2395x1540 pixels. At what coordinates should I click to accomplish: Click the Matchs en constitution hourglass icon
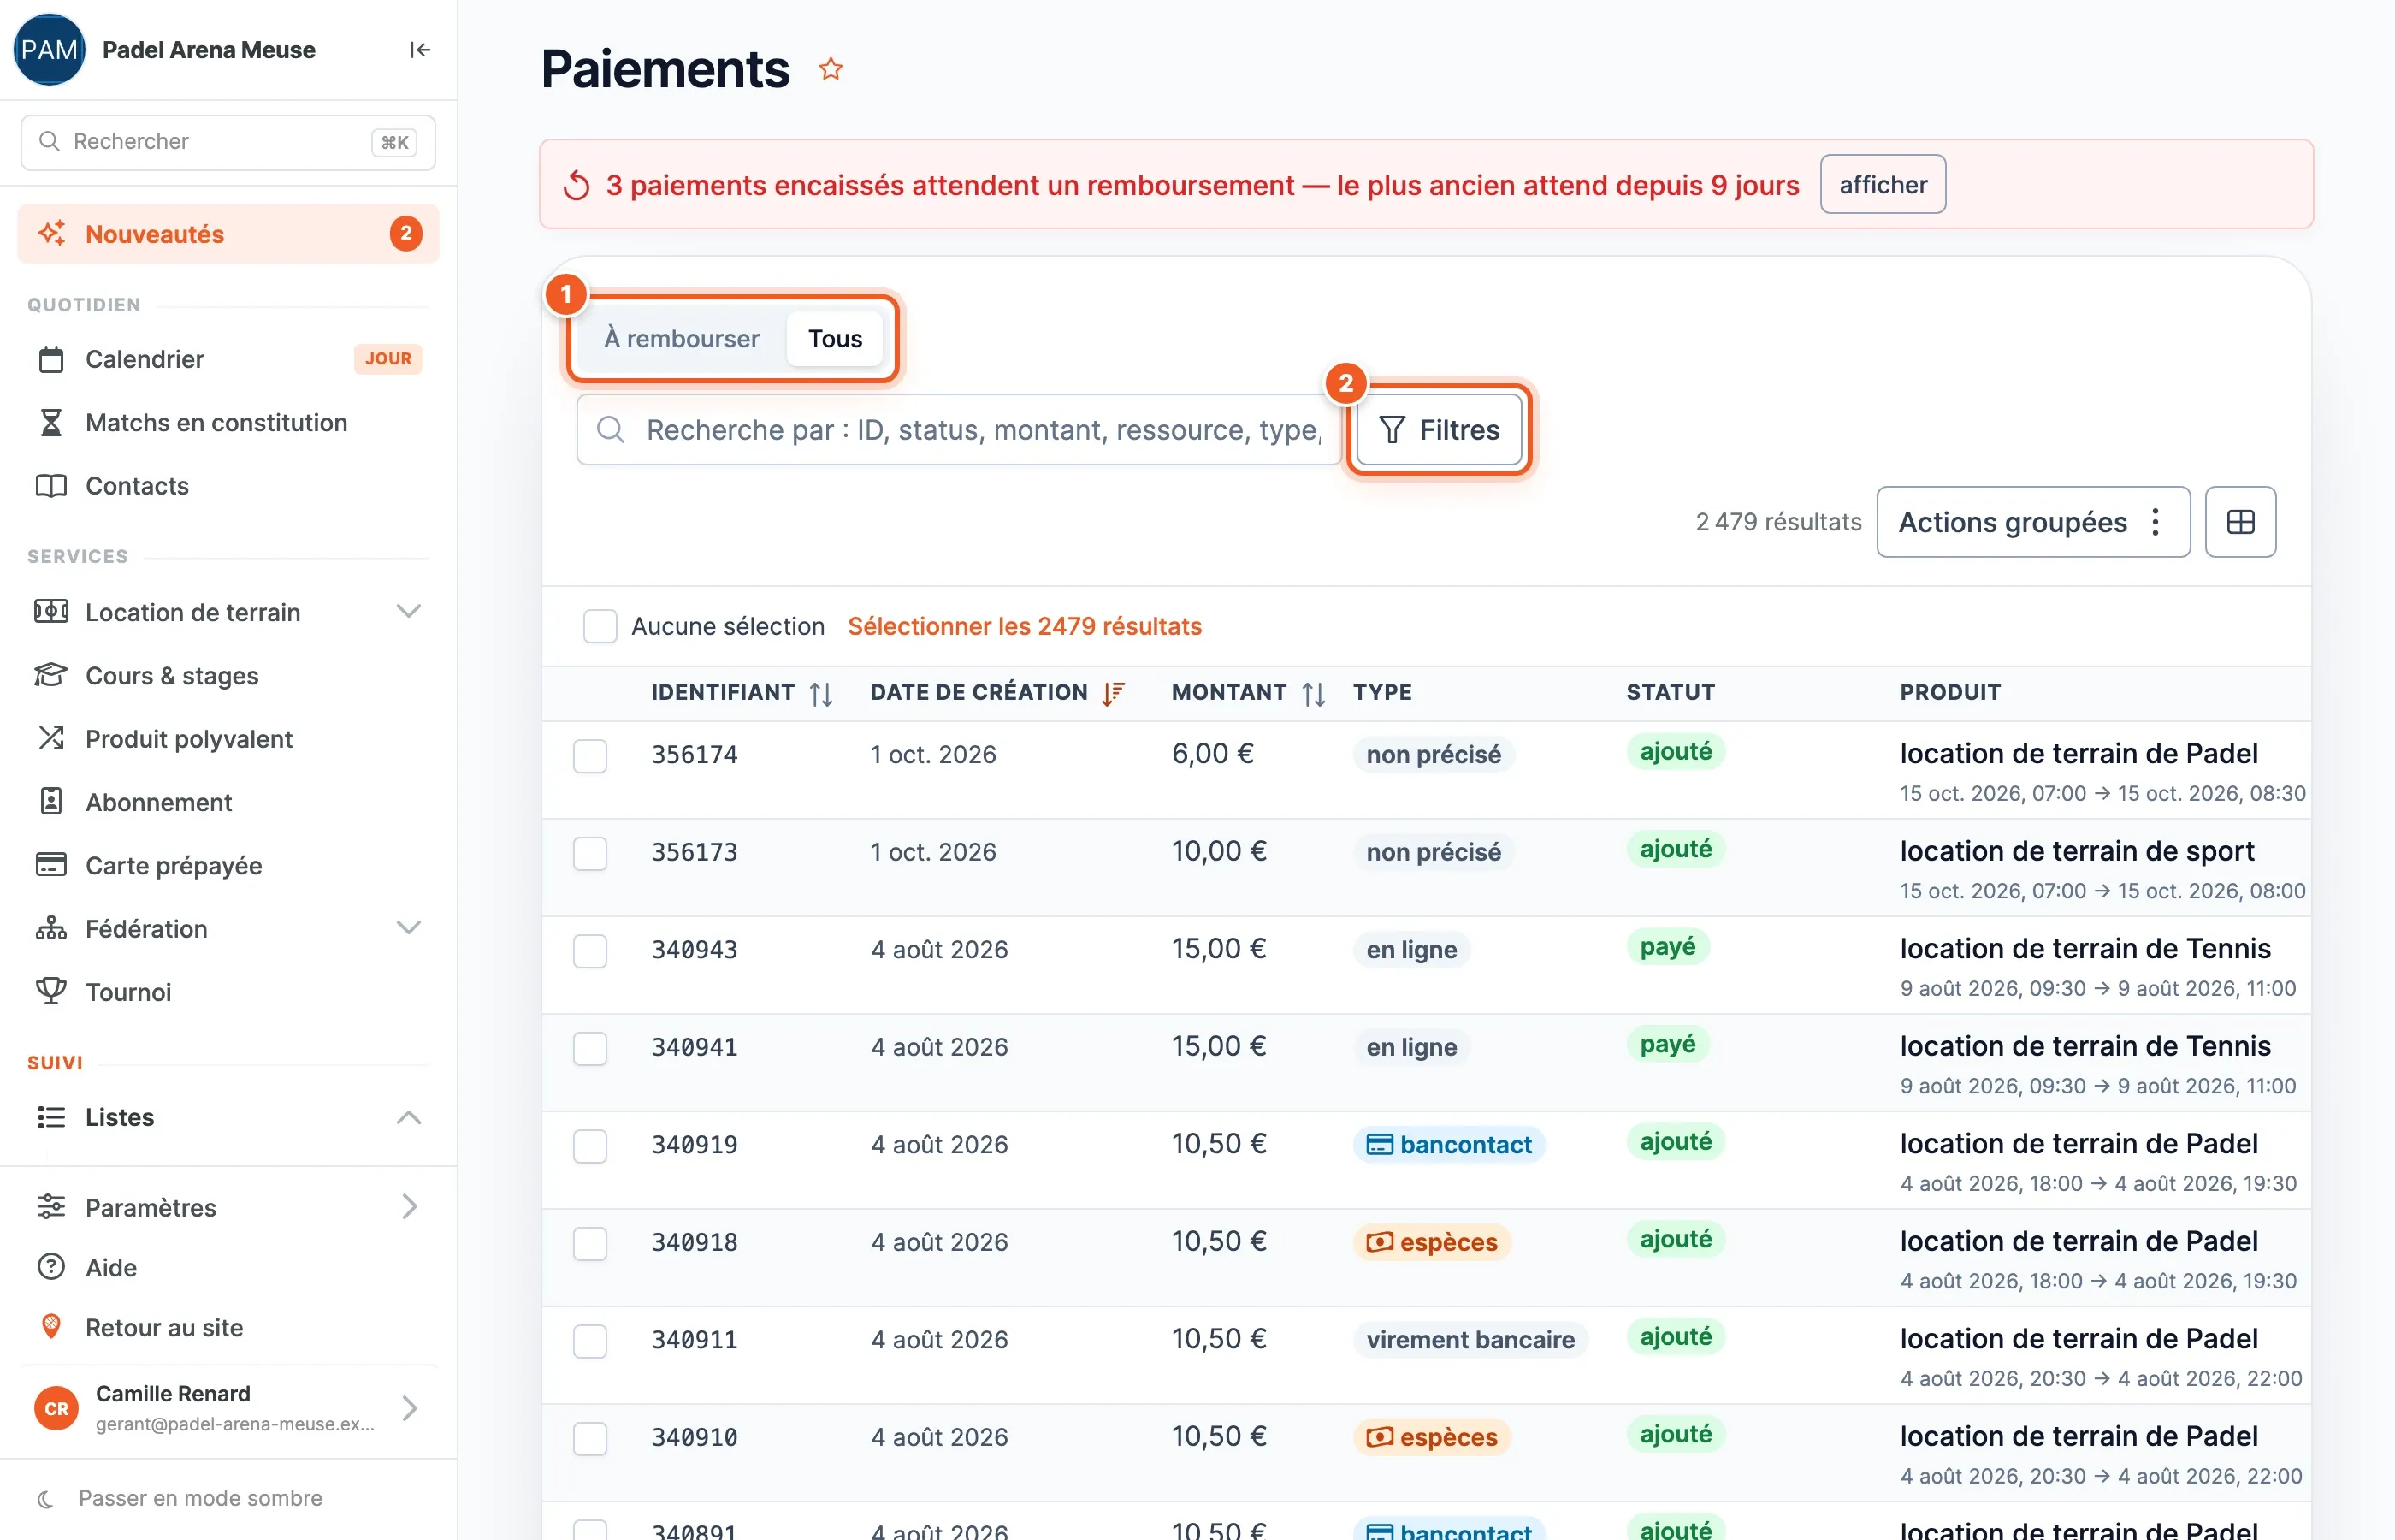click(x=51, y=422)
